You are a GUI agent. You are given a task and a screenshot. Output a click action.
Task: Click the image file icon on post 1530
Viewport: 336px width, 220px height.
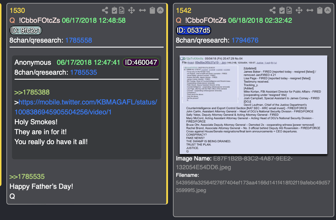122,10
